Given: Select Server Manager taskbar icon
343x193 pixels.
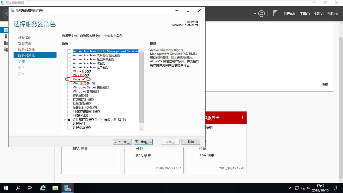Looking at the screenshot, I should pyautogui.click(x=67, y=188).
